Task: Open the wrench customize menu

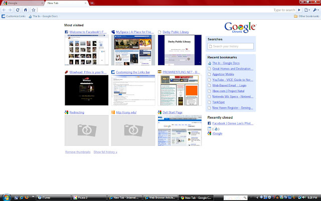Action: click(316, 10)
